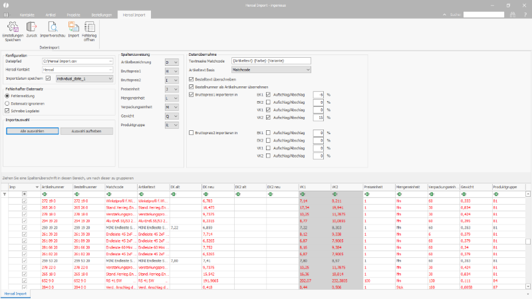Click grid scrollbar down arrow
Viewport: 532px width, 299px height.
coord(528,287)
